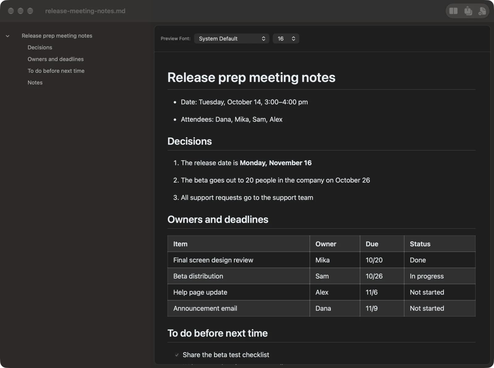Click the 'Date: Tuesday, October 14' bullet
494x368 pixels.
click(244, 102)
